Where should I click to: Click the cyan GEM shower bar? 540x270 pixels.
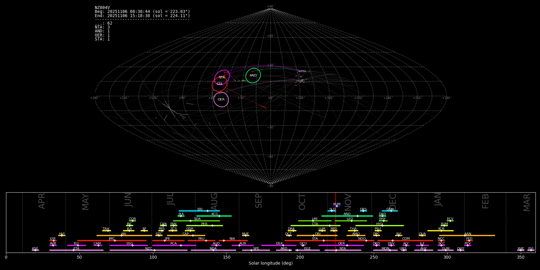point(390,211)
